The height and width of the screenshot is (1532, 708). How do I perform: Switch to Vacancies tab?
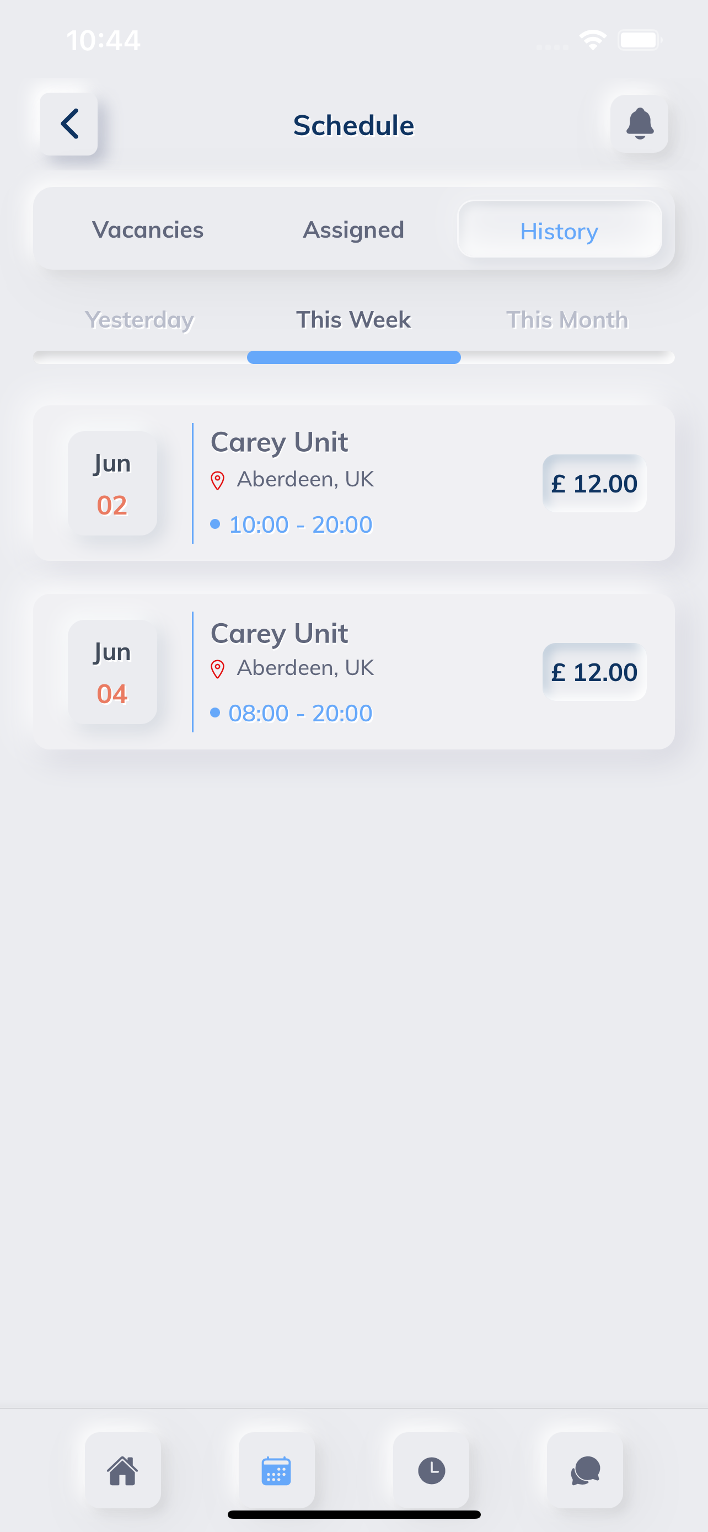click(147, 230)
